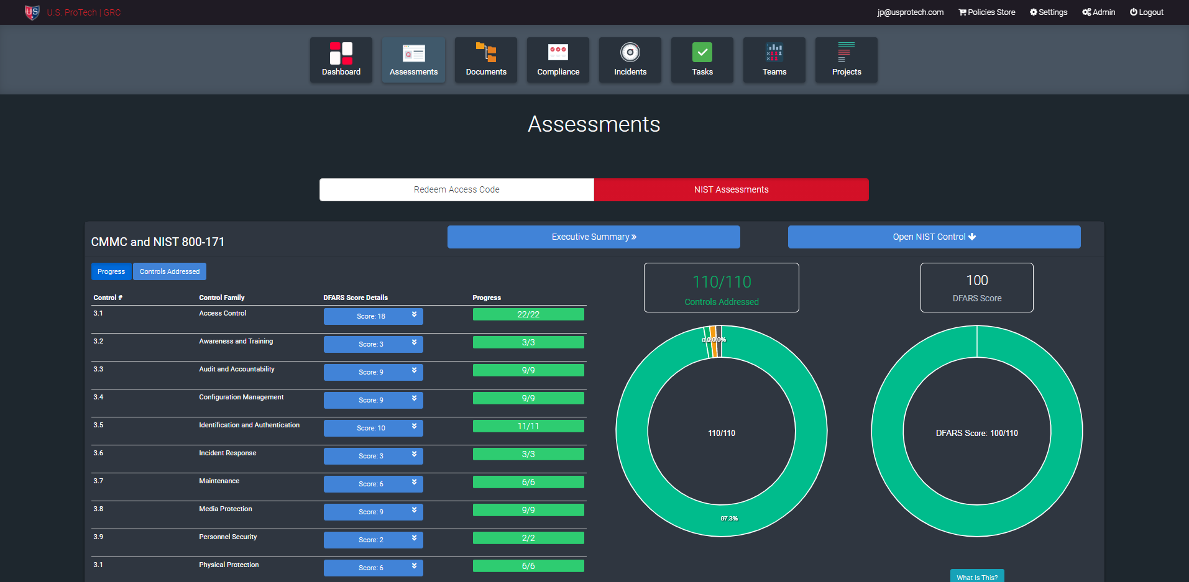Expand Configuration Management Score: 9 dropdown
This screenshot has width=1189, height=582.
click(374, 400)
